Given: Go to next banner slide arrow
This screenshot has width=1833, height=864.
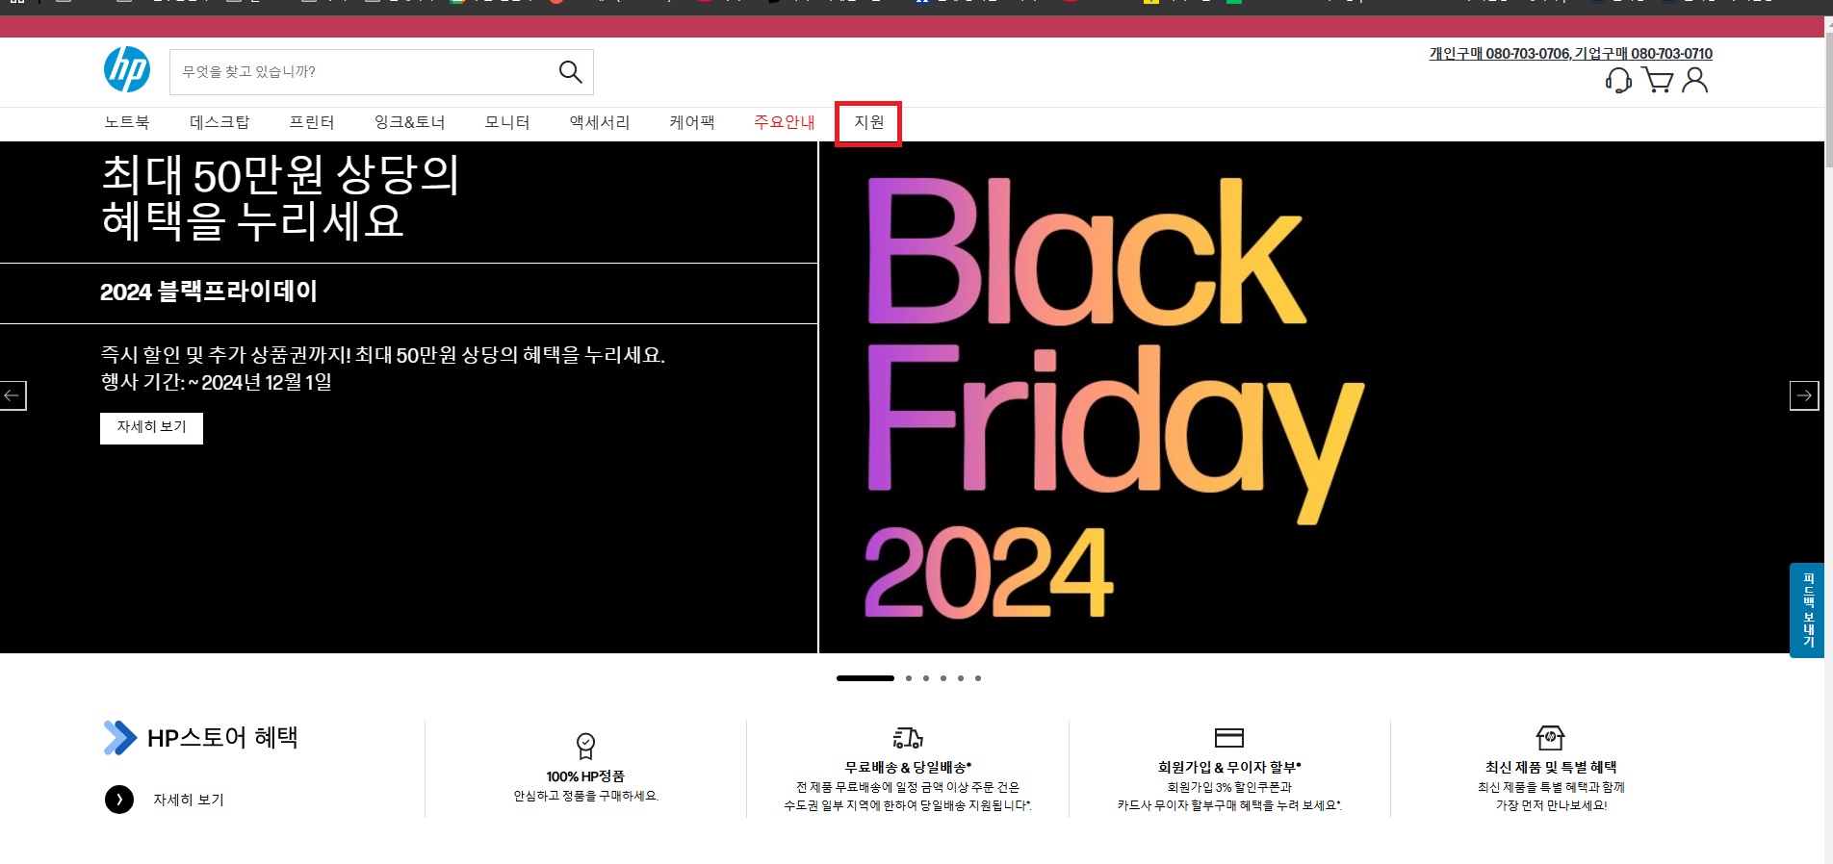Looking at the screenshot, I should tap(1804, 395).
